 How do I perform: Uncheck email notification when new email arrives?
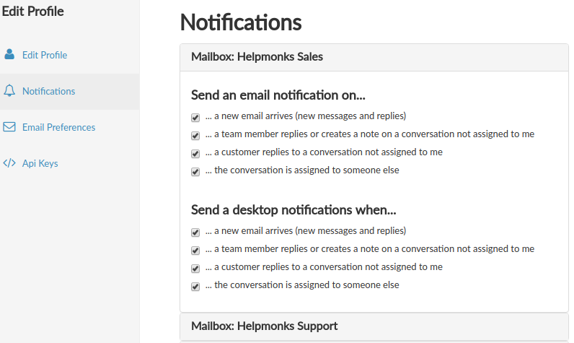pos(195,117)
